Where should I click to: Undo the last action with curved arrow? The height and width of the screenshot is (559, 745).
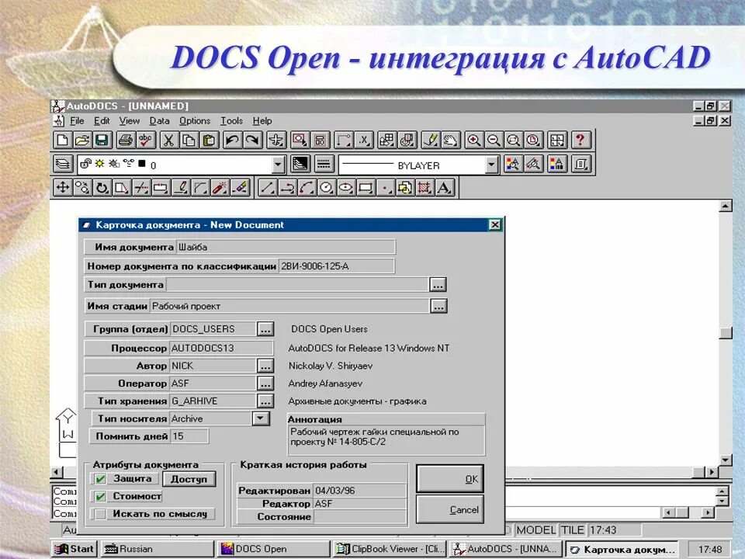[x=232, y=141]
